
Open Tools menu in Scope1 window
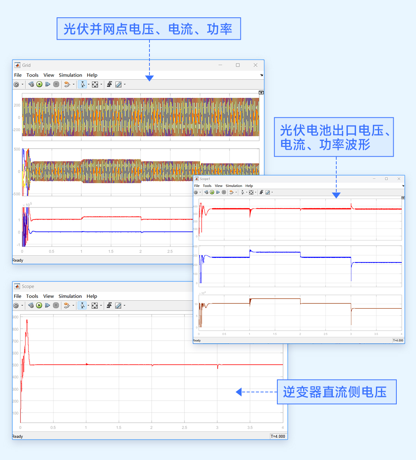point(207,186)
